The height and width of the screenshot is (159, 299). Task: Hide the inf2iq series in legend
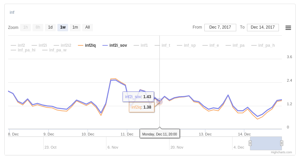(90, 45)
